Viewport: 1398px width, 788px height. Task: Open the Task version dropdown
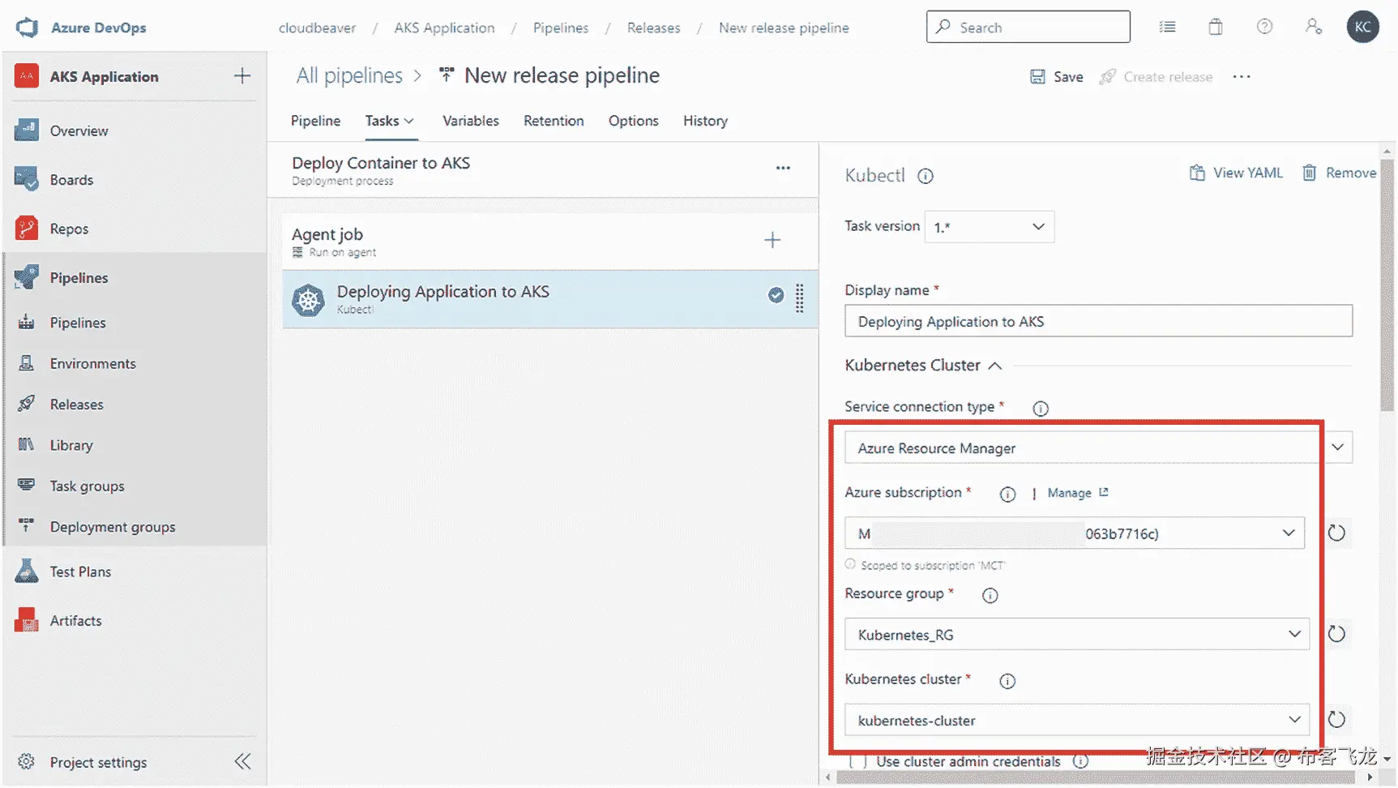990,227
